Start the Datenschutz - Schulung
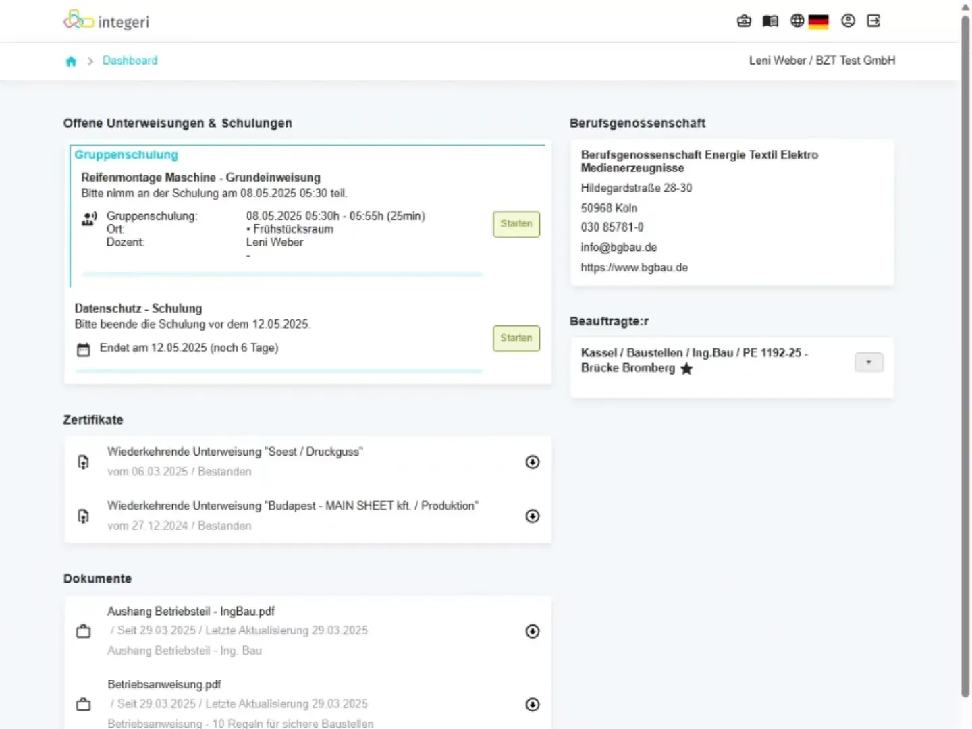 516,338
